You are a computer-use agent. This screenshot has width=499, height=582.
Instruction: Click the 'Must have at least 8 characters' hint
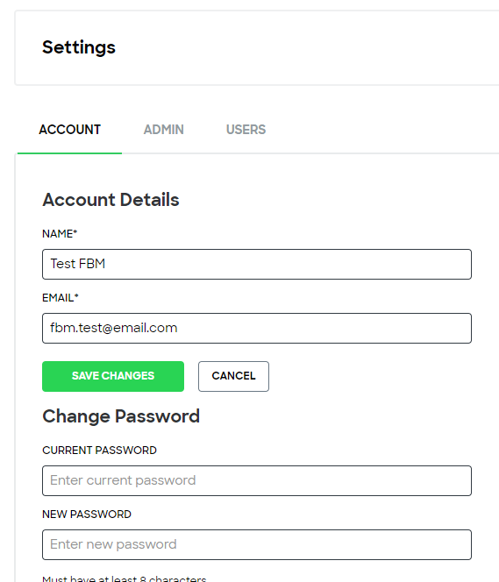(125, 578)
